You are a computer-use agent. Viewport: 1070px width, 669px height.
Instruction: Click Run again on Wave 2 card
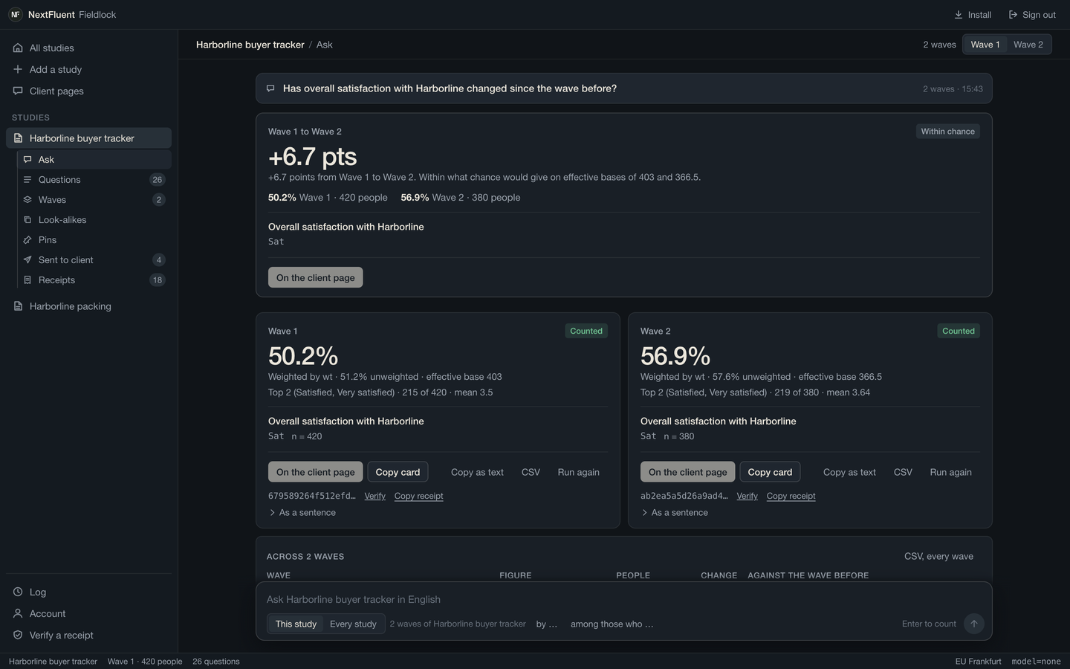point(950,472)
